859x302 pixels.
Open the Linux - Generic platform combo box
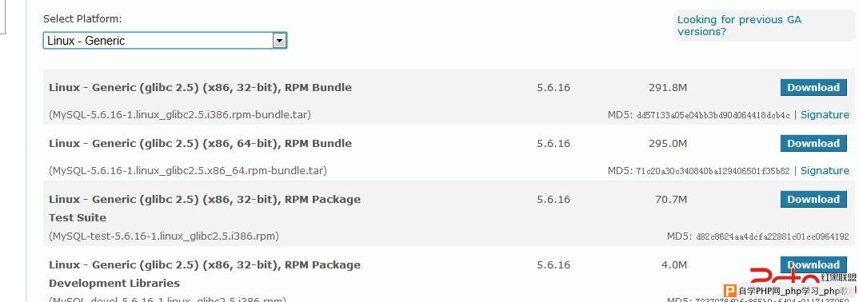pyautogui.click(x=165, y=41)
